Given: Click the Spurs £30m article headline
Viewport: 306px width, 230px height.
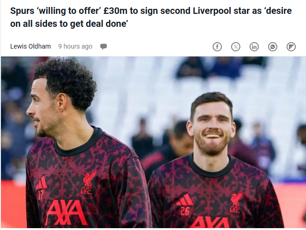Looking at the screenshot, I should (151, 17).
